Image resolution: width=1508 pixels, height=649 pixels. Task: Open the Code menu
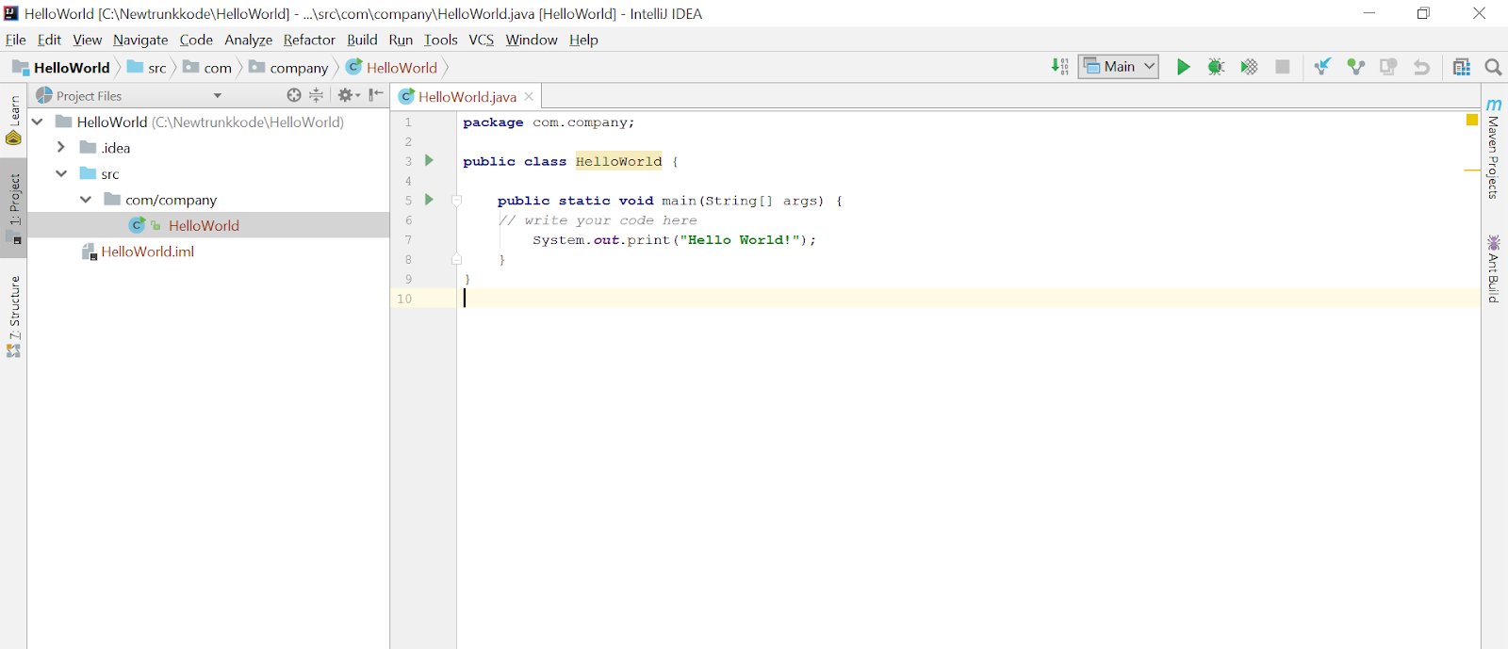pyautogui.click(x=196, y=40)
